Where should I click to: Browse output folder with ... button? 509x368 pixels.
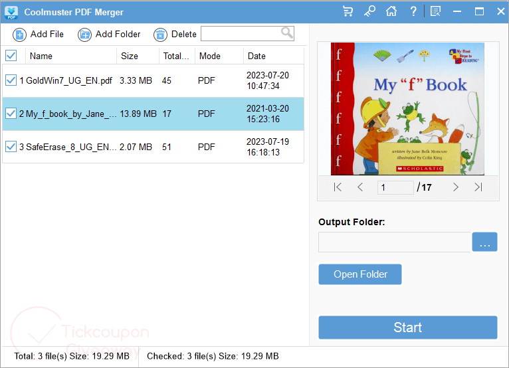[484, 242]
